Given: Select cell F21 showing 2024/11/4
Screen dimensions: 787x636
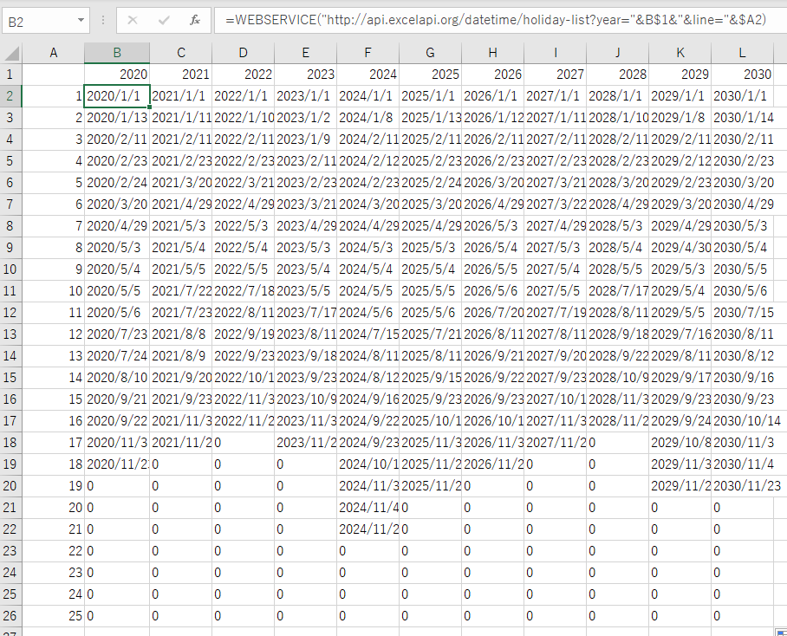Looking at the screenshot, I should tap(367, 507).
